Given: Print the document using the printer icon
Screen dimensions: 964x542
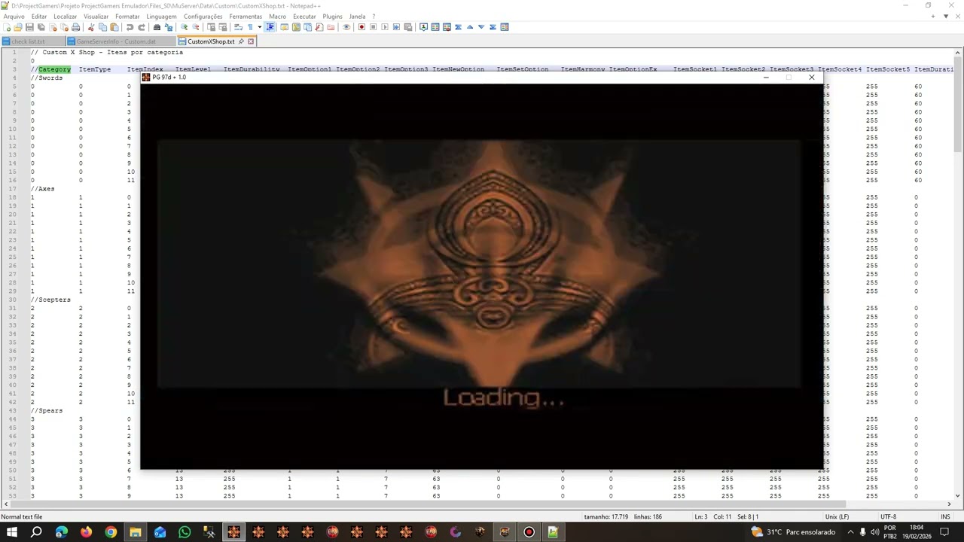Looking at the screenshot, I should [76, 27].
